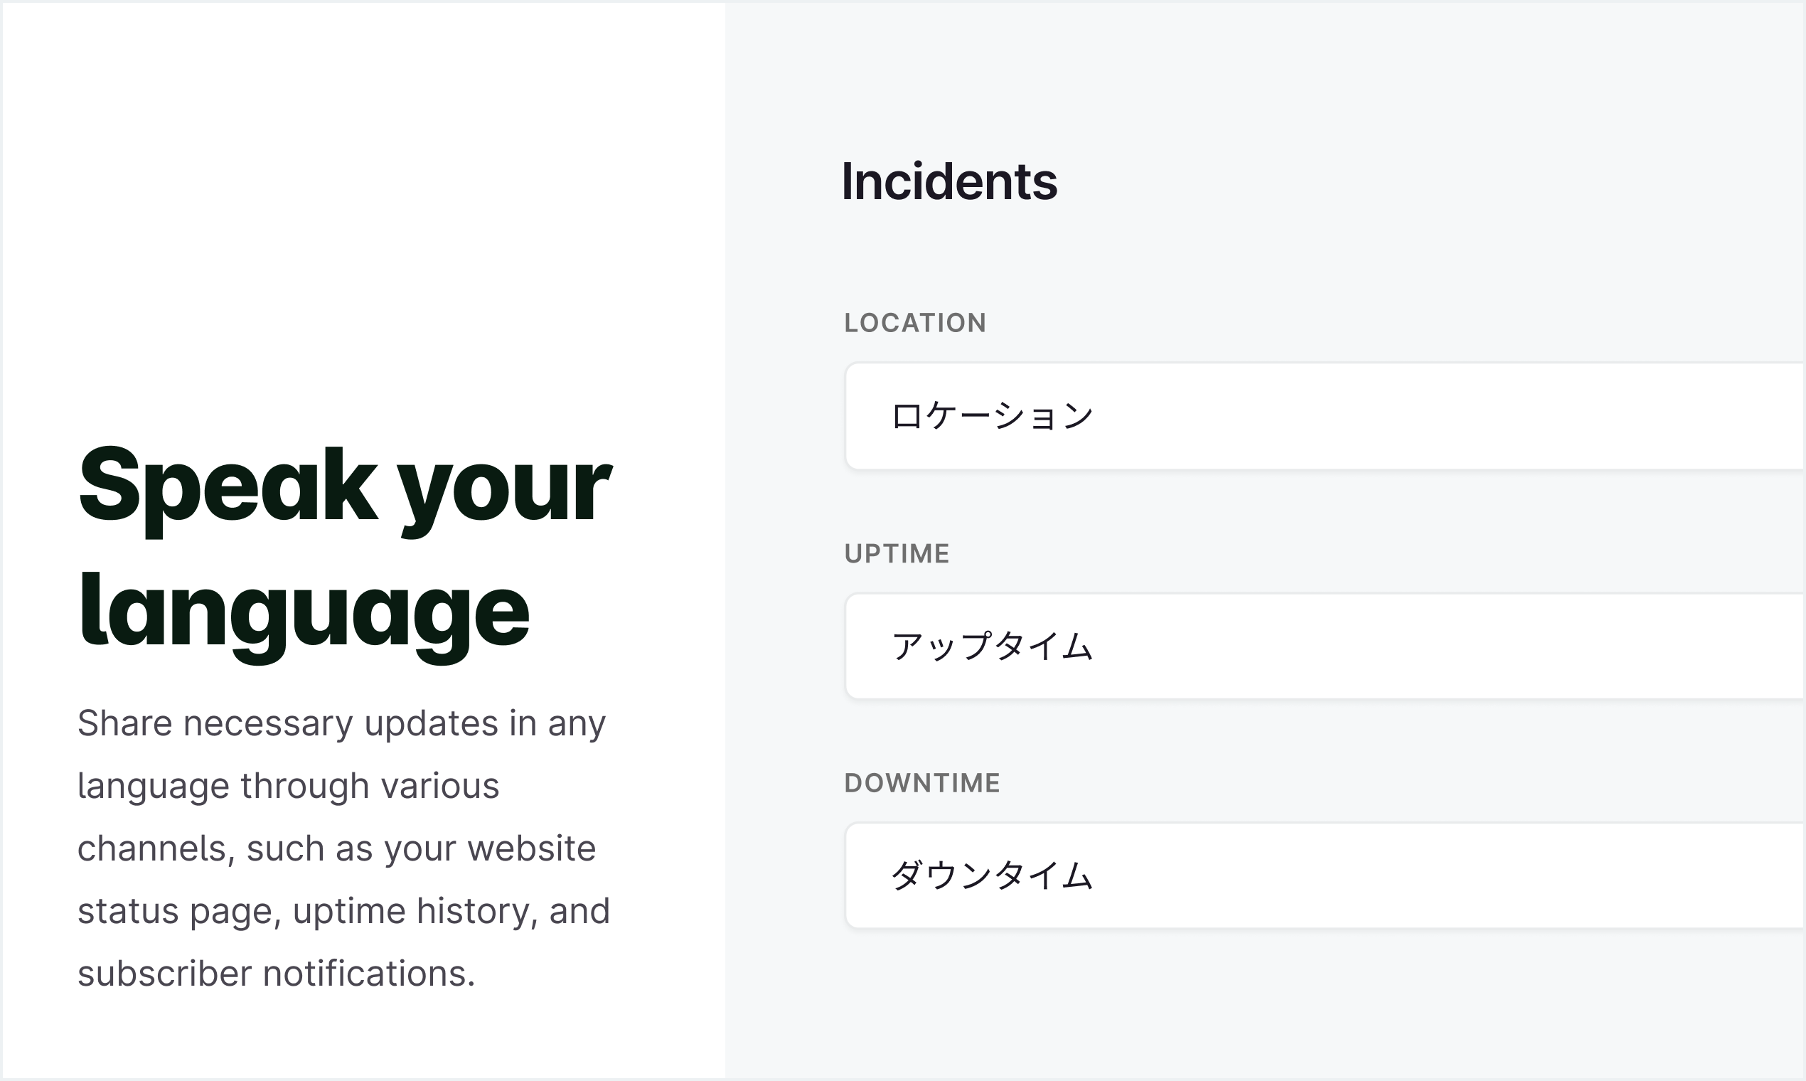This screenshot has width=1806, height=1081.
Task: Focus the LOCATION input field
Action: 1325,416
